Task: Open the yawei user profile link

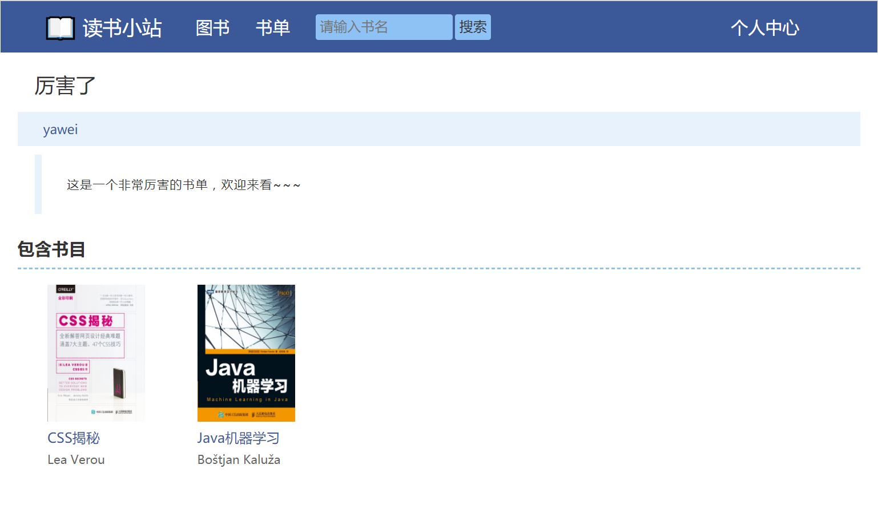Action: (x=61, y=130)
